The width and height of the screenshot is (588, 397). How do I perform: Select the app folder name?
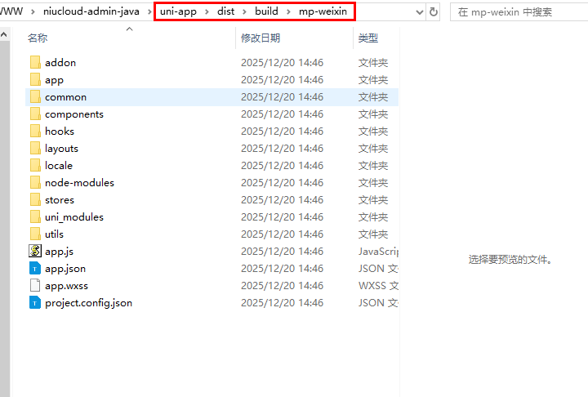tap(55, 80)
